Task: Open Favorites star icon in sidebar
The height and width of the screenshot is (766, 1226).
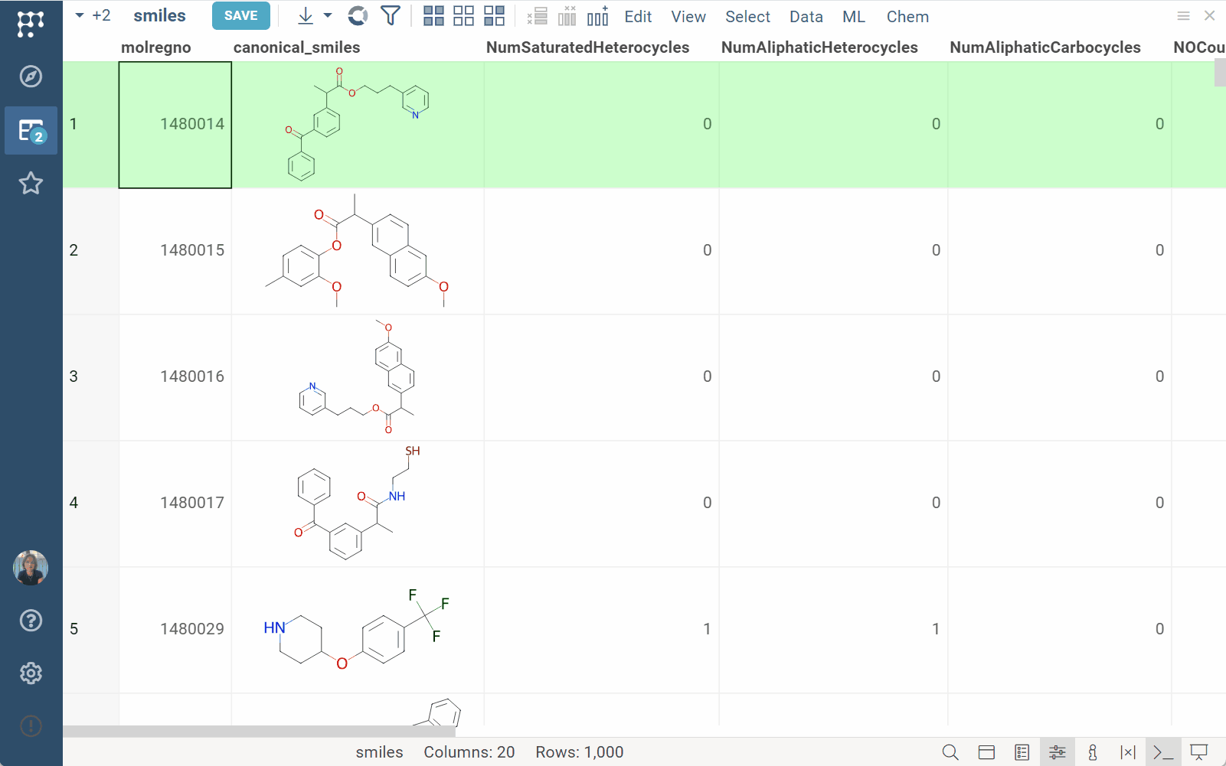Action: [31, 183]
